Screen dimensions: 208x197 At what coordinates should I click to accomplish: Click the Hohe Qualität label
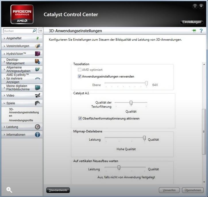point(126,149)
